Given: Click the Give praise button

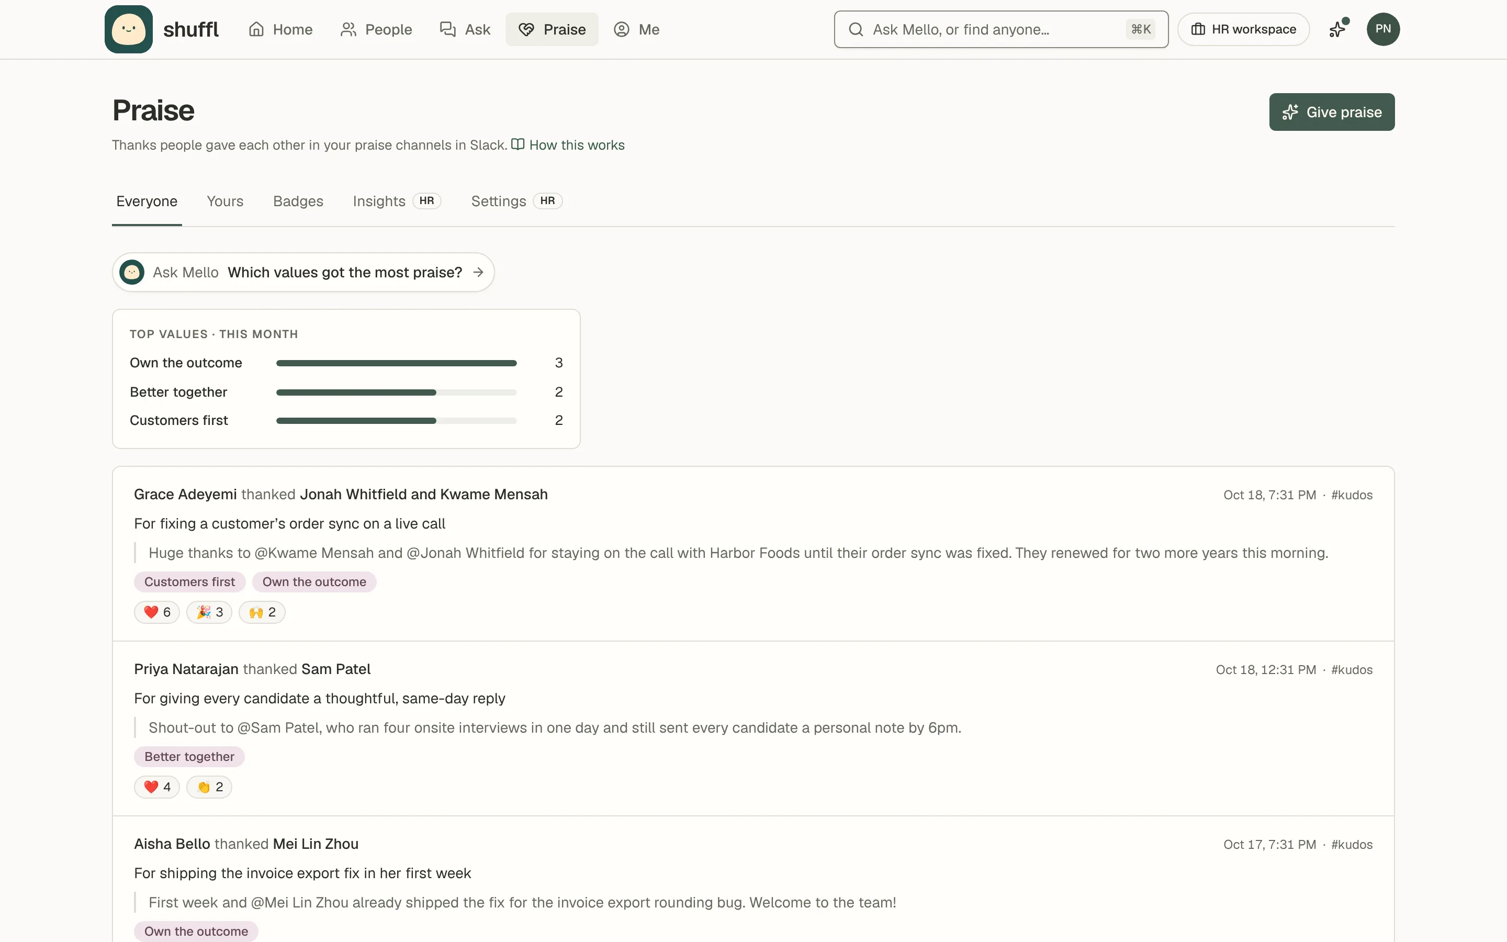Looking at the screenshot, I should pos(1332,112).
